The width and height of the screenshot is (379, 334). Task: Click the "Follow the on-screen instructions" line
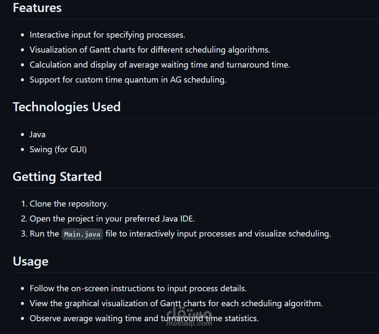(138, 288)
